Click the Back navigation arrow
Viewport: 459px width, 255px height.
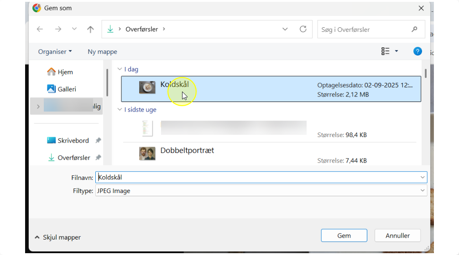click(x=40, y=29)
